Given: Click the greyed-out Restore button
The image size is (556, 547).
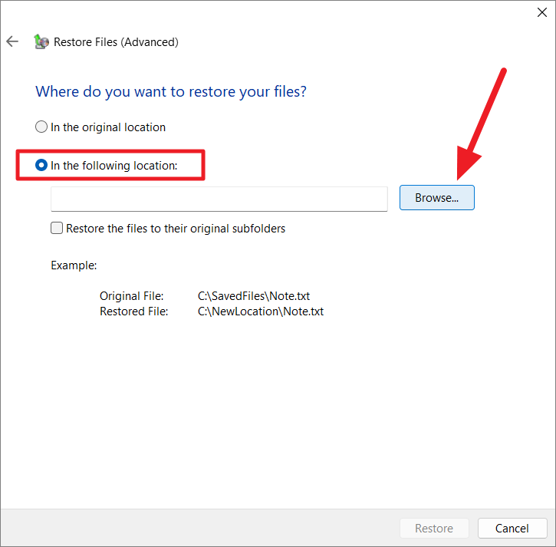Looking at the screenshot, I should [x=434, y=528].
